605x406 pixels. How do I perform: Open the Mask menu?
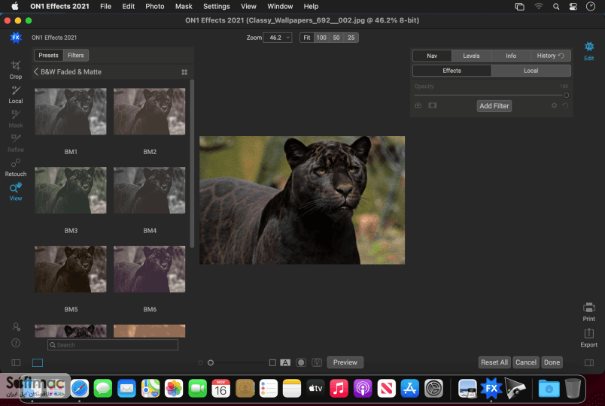(x=184, y=6)
